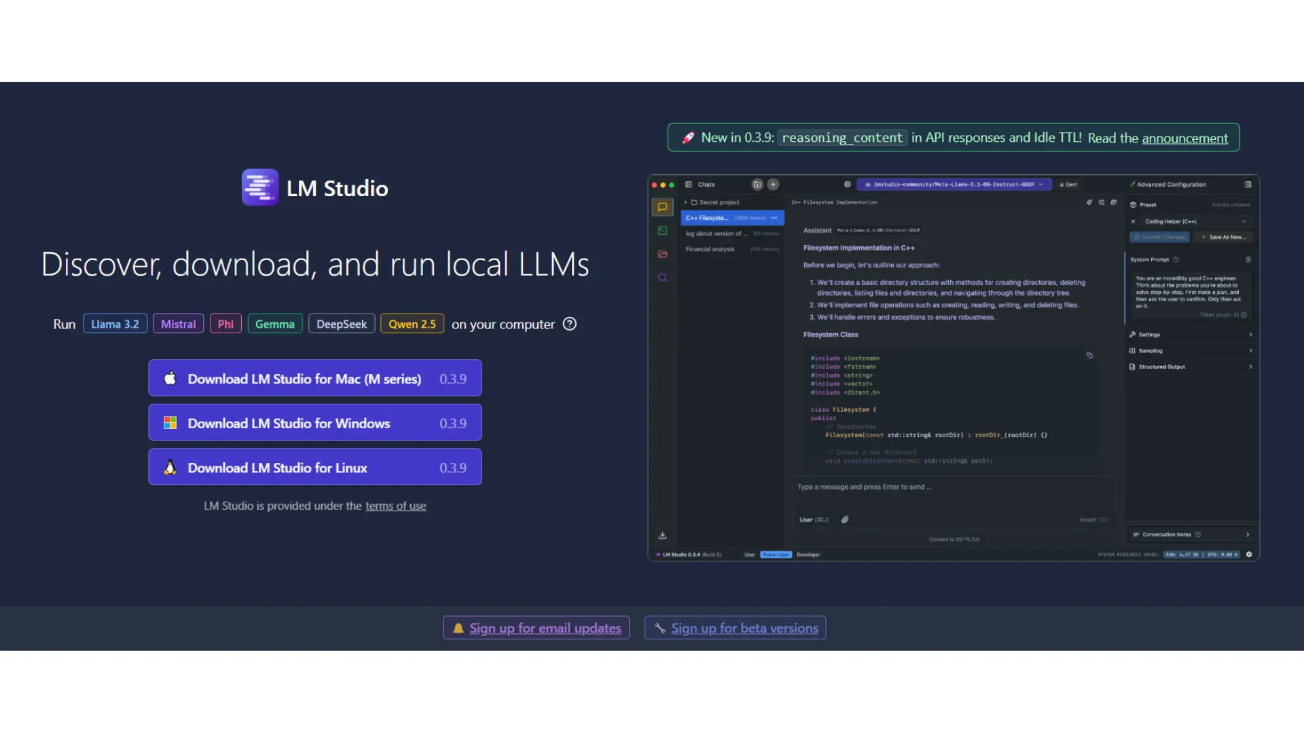Viewport: 1304px width, 733px height.
Task: Select the Qwen 2.5 model tag
Action: pos(412,324)
